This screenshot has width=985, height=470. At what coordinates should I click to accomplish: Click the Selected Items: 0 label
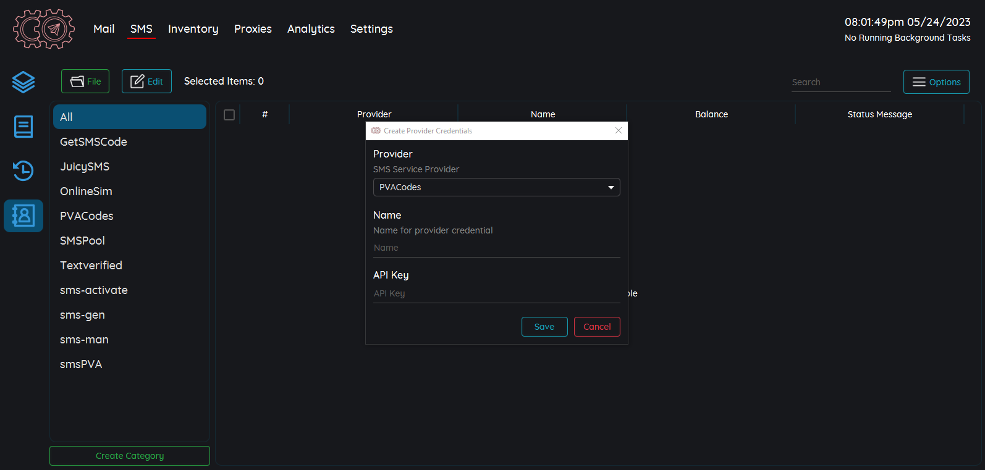(224, 81)
